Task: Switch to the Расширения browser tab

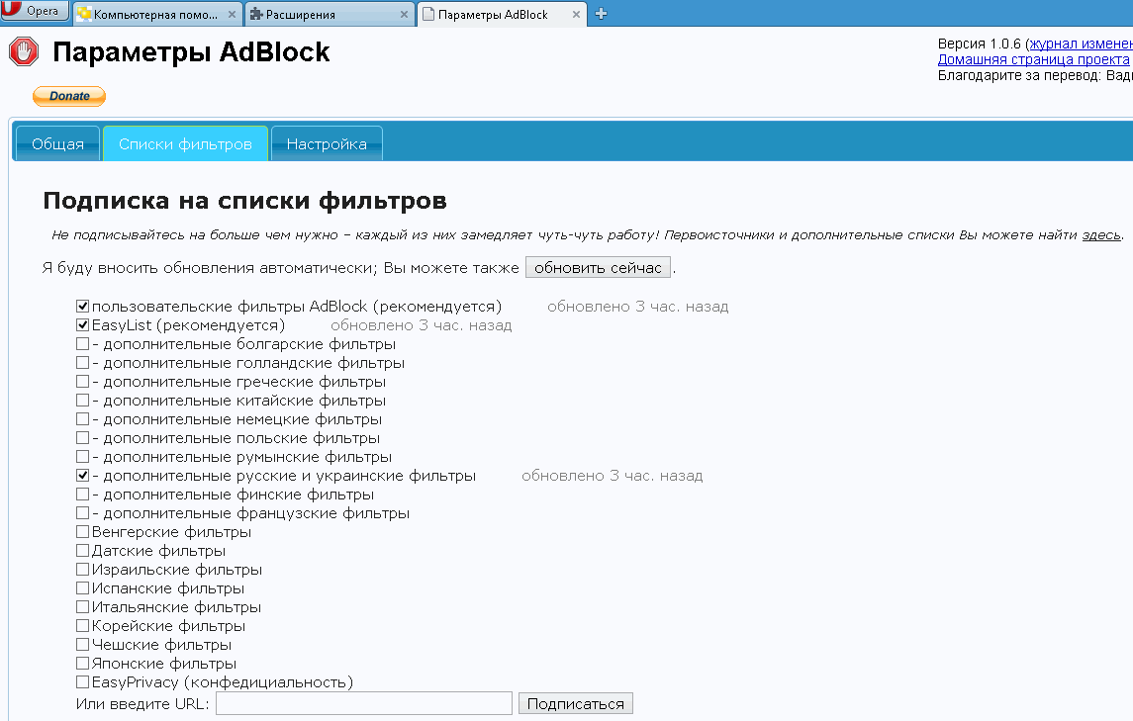Action: click(x=330, y=15)
